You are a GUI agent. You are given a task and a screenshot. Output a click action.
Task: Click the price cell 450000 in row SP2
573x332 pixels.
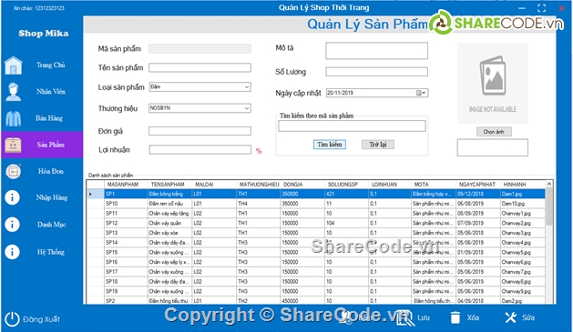click(303, 301)
